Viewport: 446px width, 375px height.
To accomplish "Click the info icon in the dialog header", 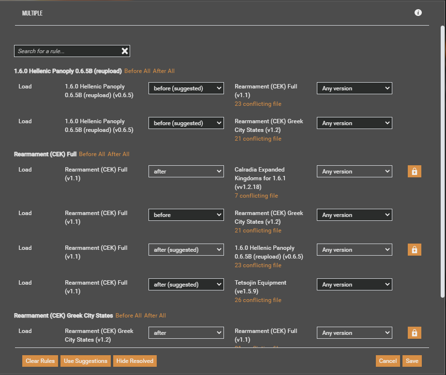I will tap(418, 13).
